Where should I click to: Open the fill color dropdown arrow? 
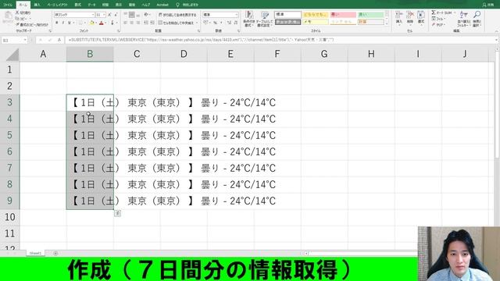(x=96, y=23)
